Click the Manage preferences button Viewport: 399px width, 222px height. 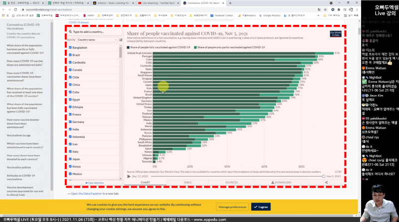231,207
